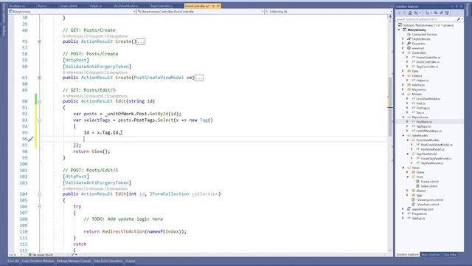Open Index.cshtml under Views Posts
The height and width of the screenshot is (266, 472).
click(x=429, y=186)
